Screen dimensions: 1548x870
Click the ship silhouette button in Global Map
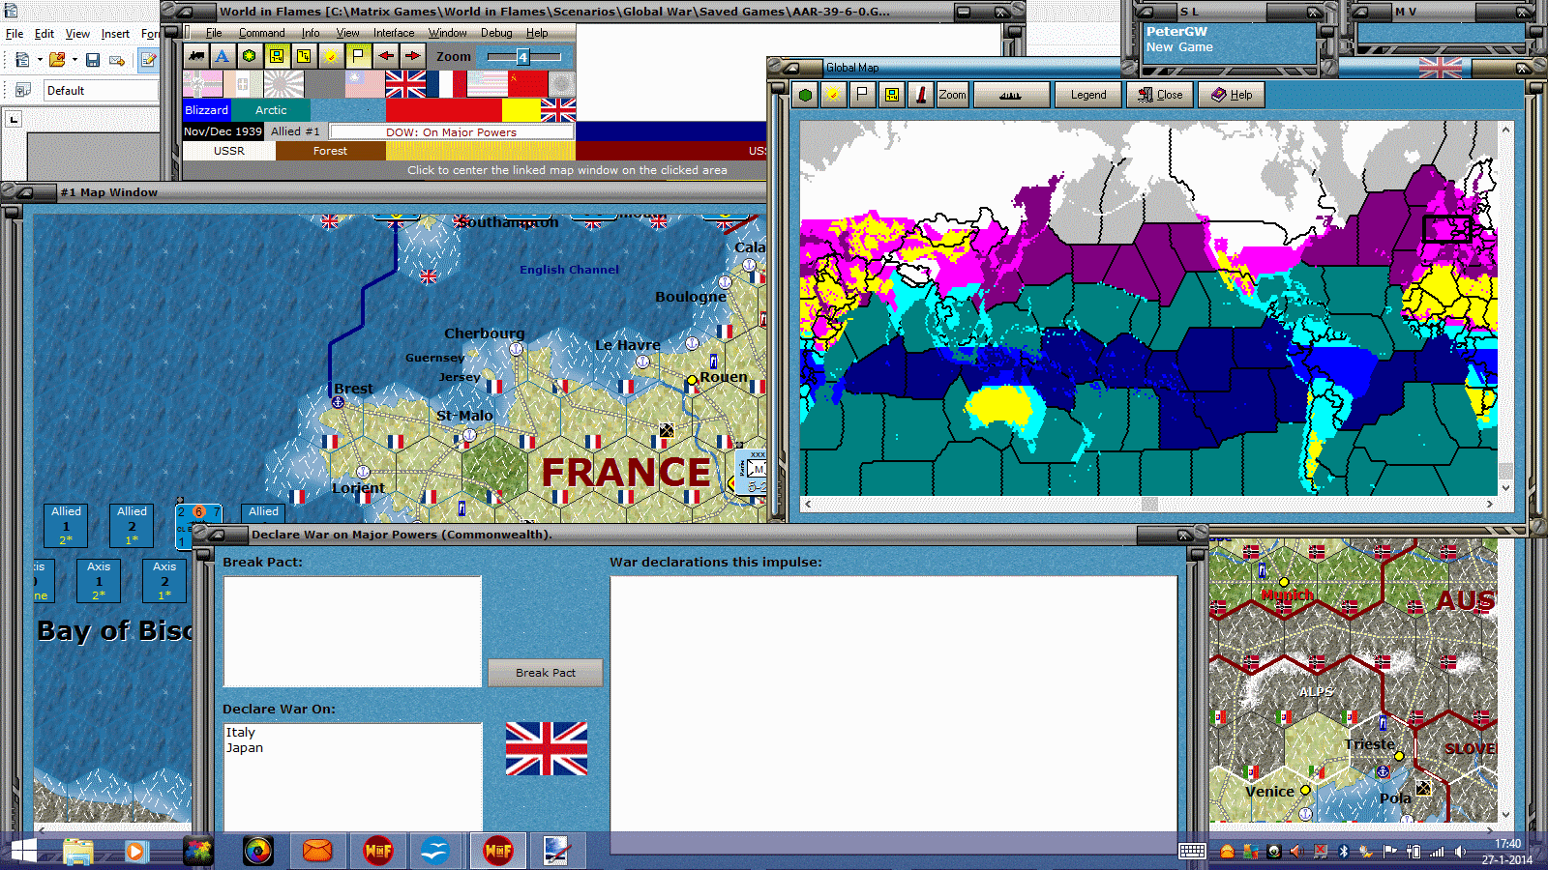[x=1011, y=95]
